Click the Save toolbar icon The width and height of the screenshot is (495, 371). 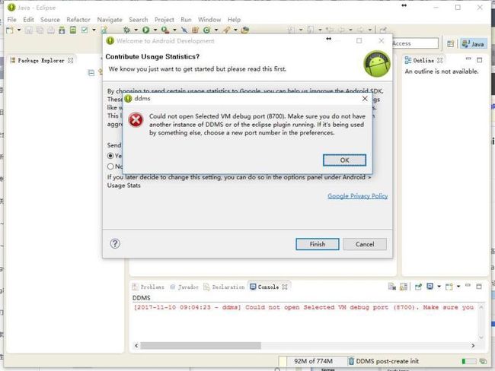tap(29, 30)
